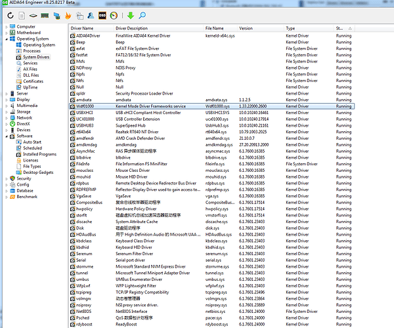Collapse the Software tree node
This screenshot has width=394, height=328.
point(7,136)
